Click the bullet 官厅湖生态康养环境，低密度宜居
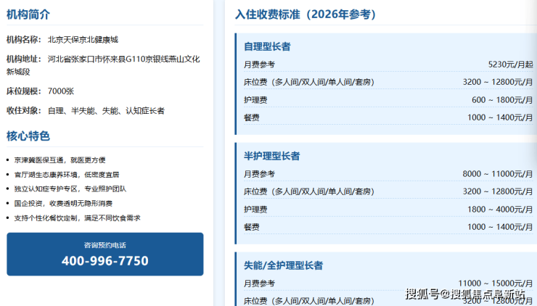537x306 pixels. coord(67,175)
